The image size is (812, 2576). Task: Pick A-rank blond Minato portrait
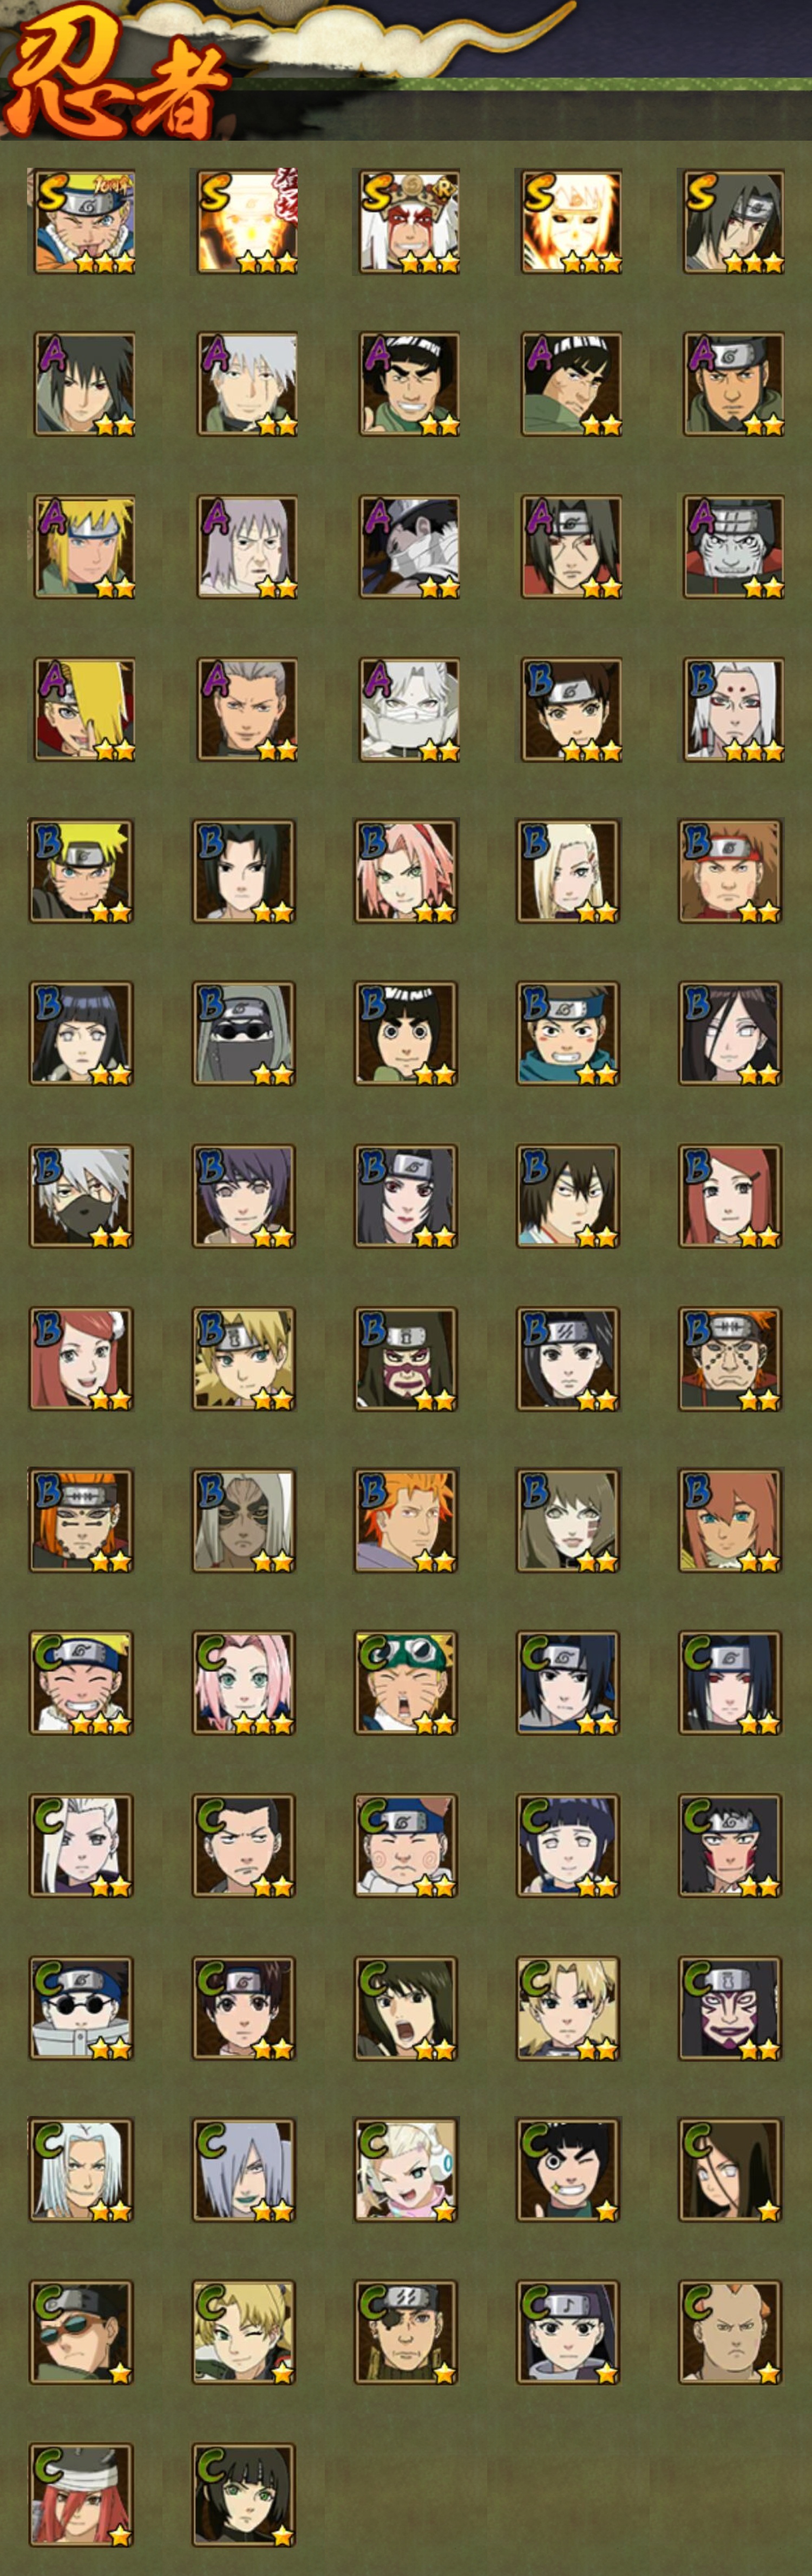click(84, 546)
